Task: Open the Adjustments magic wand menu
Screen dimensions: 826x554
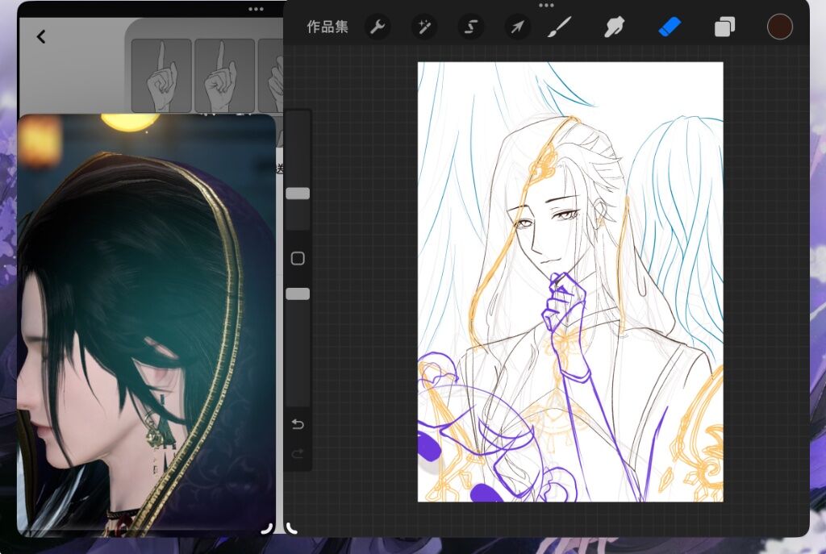Action: 423,27
